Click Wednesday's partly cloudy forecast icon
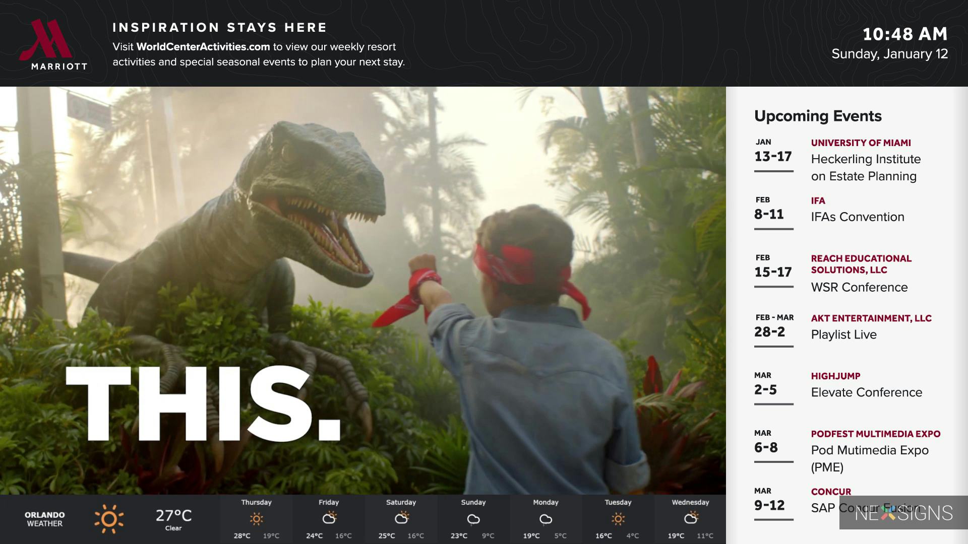 pyautogui.click(x=690, y=518)
